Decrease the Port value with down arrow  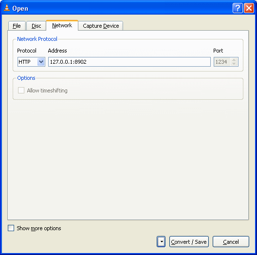(x=234, y=64)
